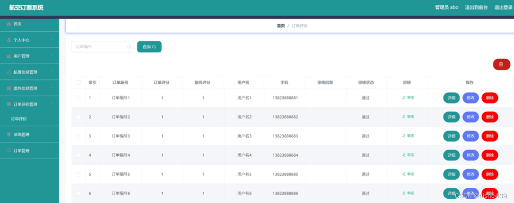Click the icon beside 票务信息管理
The image size is (514, 203).
[x=9, y=88]
